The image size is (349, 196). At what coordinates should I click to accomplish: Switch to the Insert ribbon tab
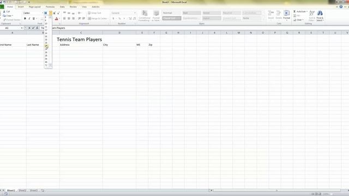click(21, 7)
